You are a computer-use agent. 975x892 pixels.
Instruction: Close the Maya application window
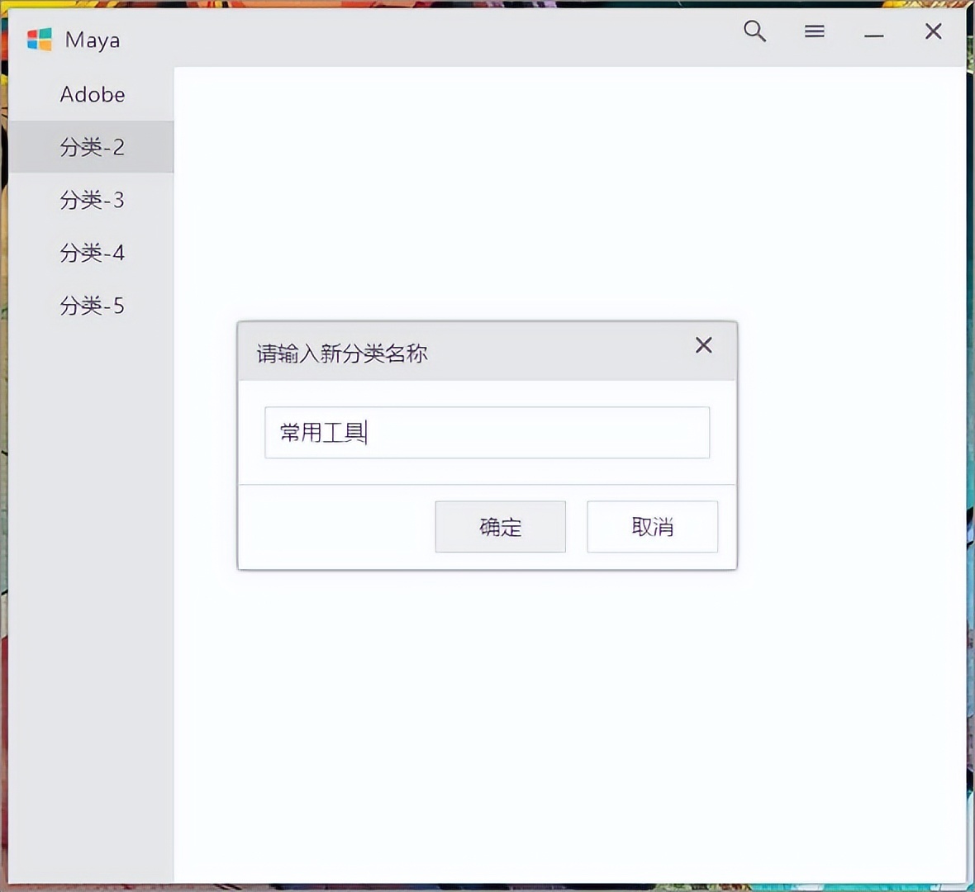(x=933, y=31)
